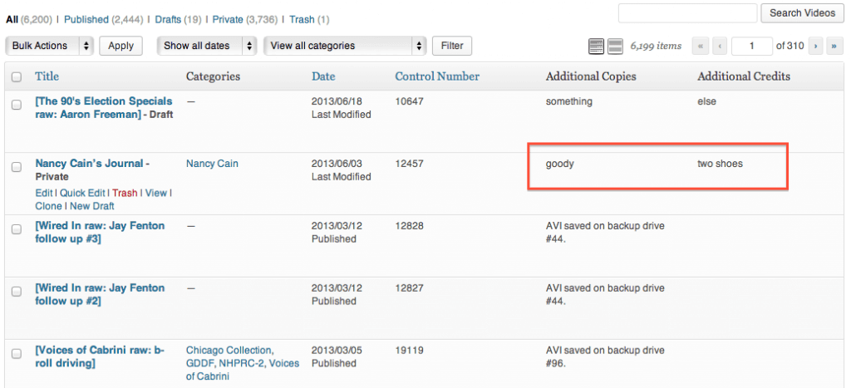Switch to list view icon
Screen dimensions: 851x388
[596, 47]
